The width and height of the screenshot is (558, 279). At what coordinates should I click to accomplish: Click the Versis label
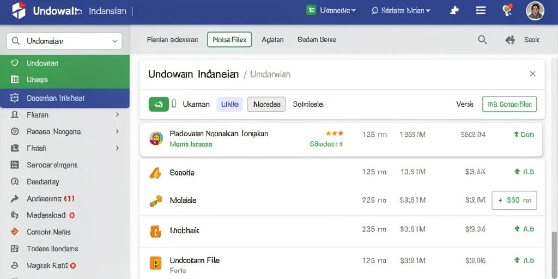465,104
